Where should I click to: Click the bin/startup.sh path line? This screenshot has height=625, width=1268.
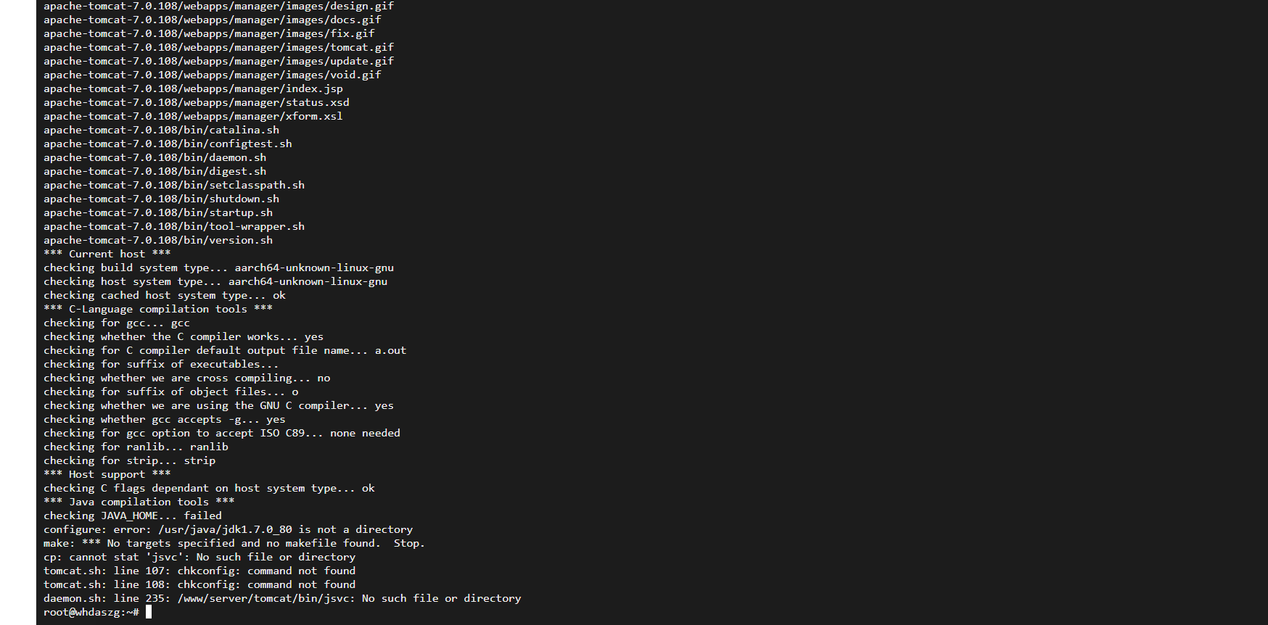(158, 212)
